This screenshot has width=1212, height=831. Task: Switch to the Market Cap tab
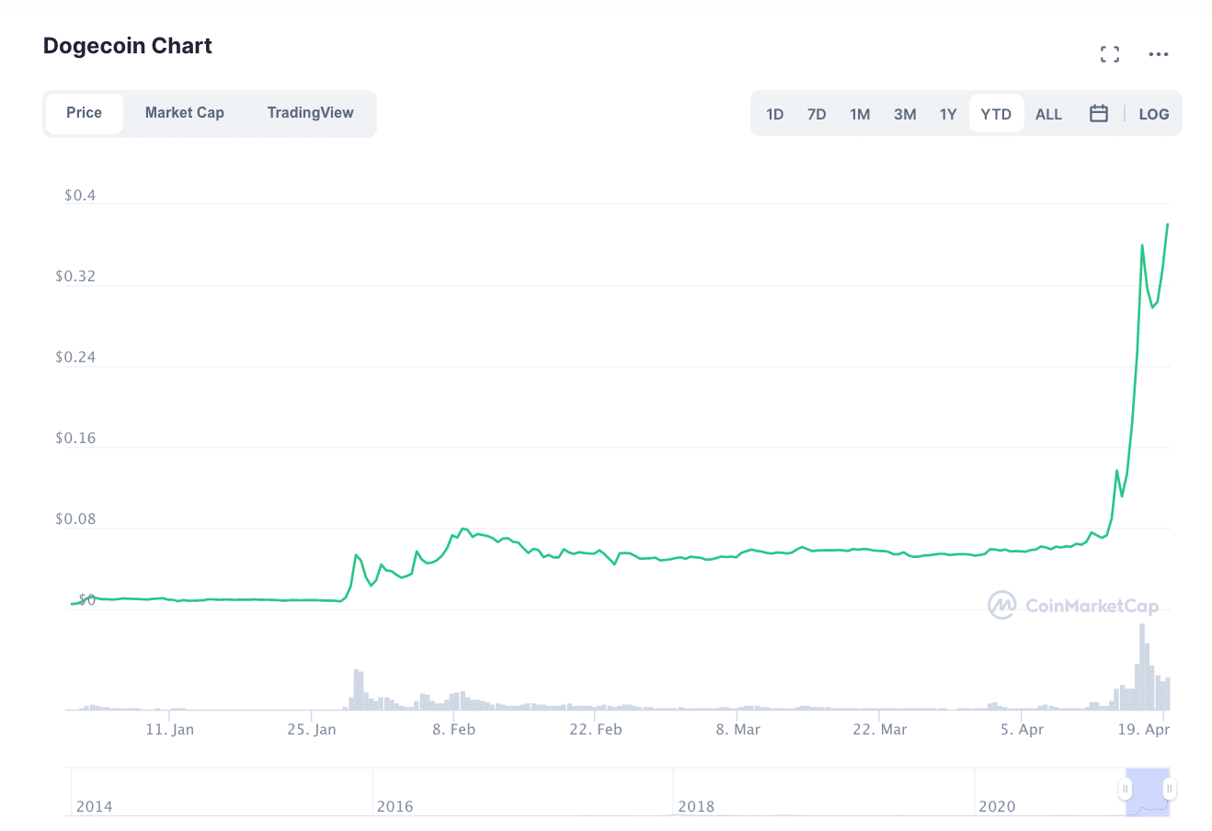click(x=185, y=113)
